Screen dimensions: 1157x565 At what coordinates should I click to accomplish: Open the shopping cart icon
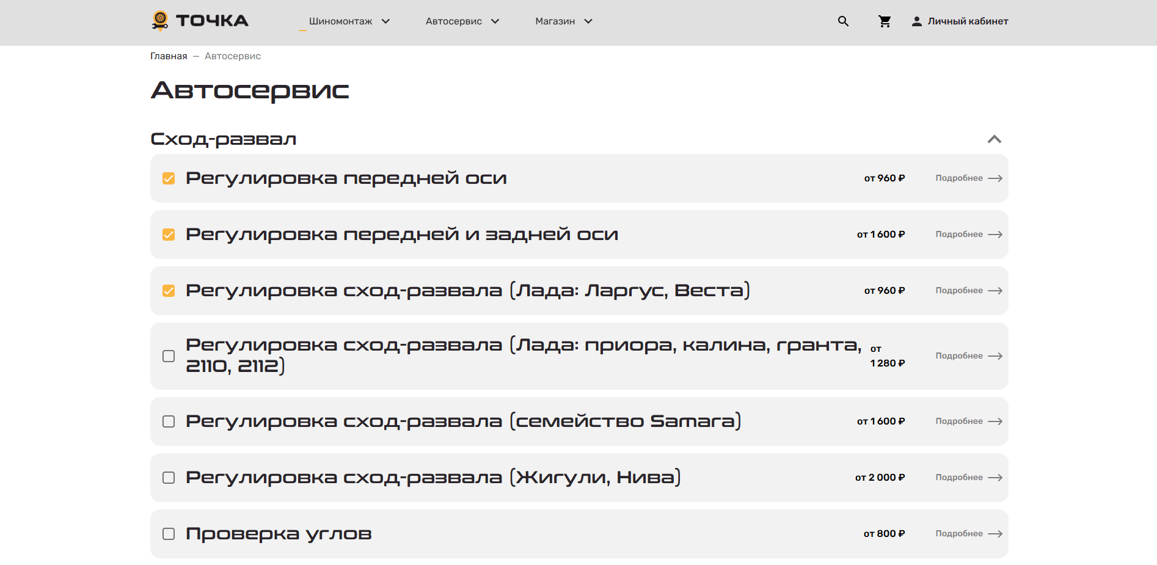point(884,21)
